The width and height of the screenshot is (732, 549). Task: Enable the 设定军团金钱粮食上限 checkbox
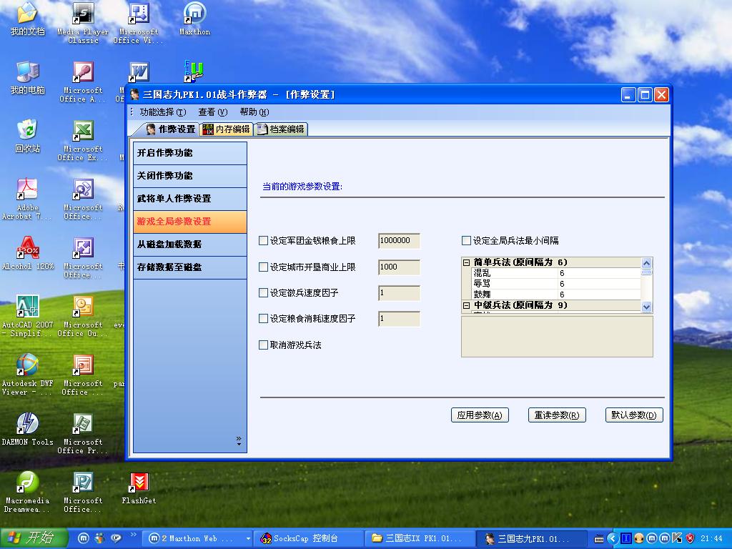pos(263,241)
